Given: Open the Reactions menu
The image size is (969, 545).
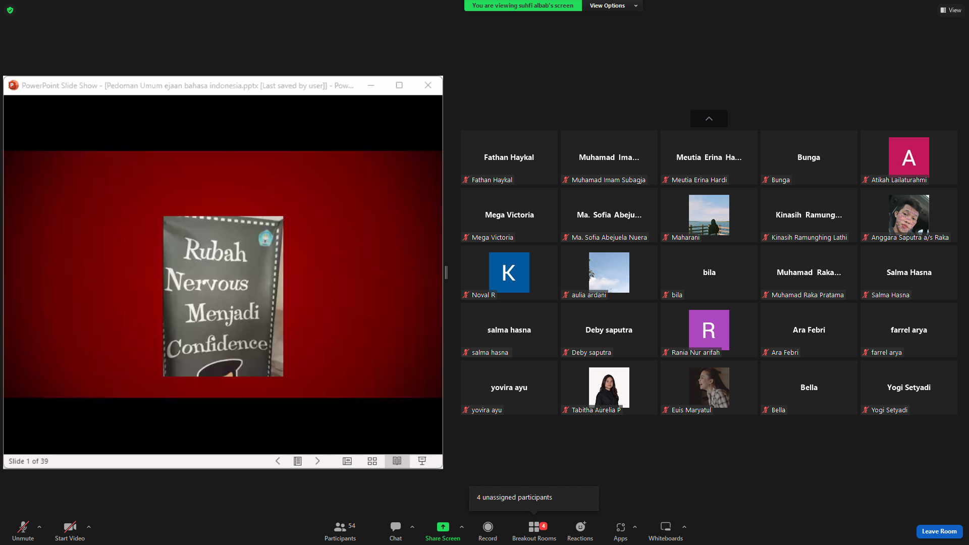Looking at the screenshot, I should pyautogui.click(x=580, y=531).
